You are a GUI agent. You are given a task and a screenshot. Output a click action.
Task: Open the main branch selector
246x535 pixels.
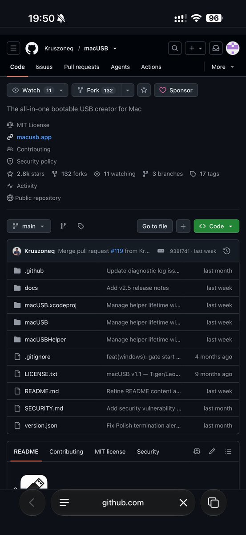(x=29, y=226)
